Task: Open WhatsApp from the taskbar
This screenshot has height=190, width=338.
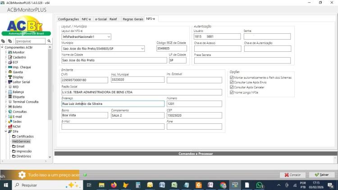Action: pos(260,185)
